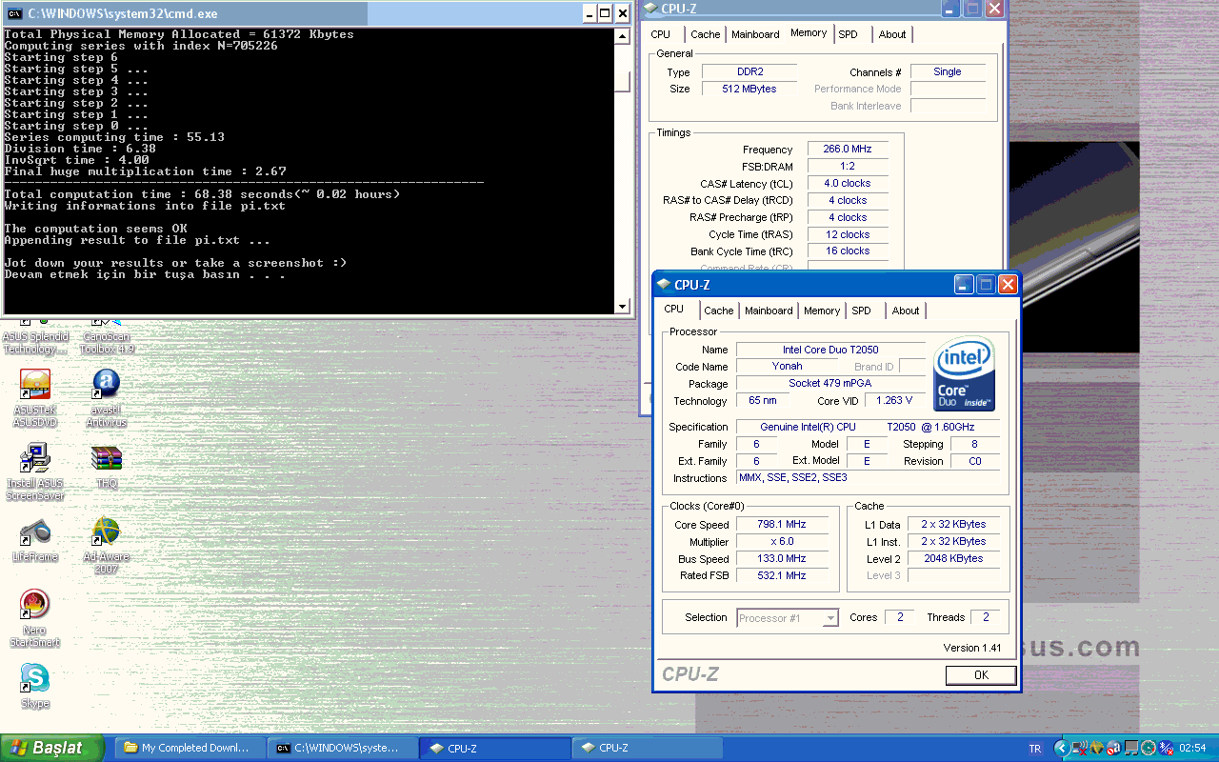Click the FSB:DRAM ratio value 1:2
The height and width of the screenshot is (762, 1219).
tap(848, 167)
